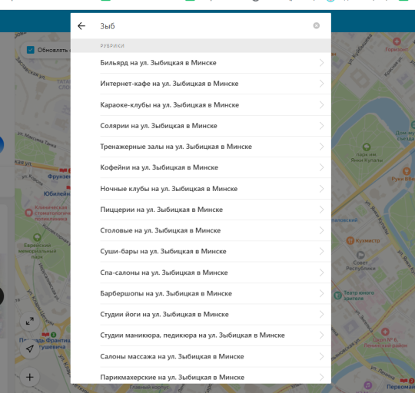Click Первомайская metro label on map
This screenshot has width=415, height=393.
400,387
